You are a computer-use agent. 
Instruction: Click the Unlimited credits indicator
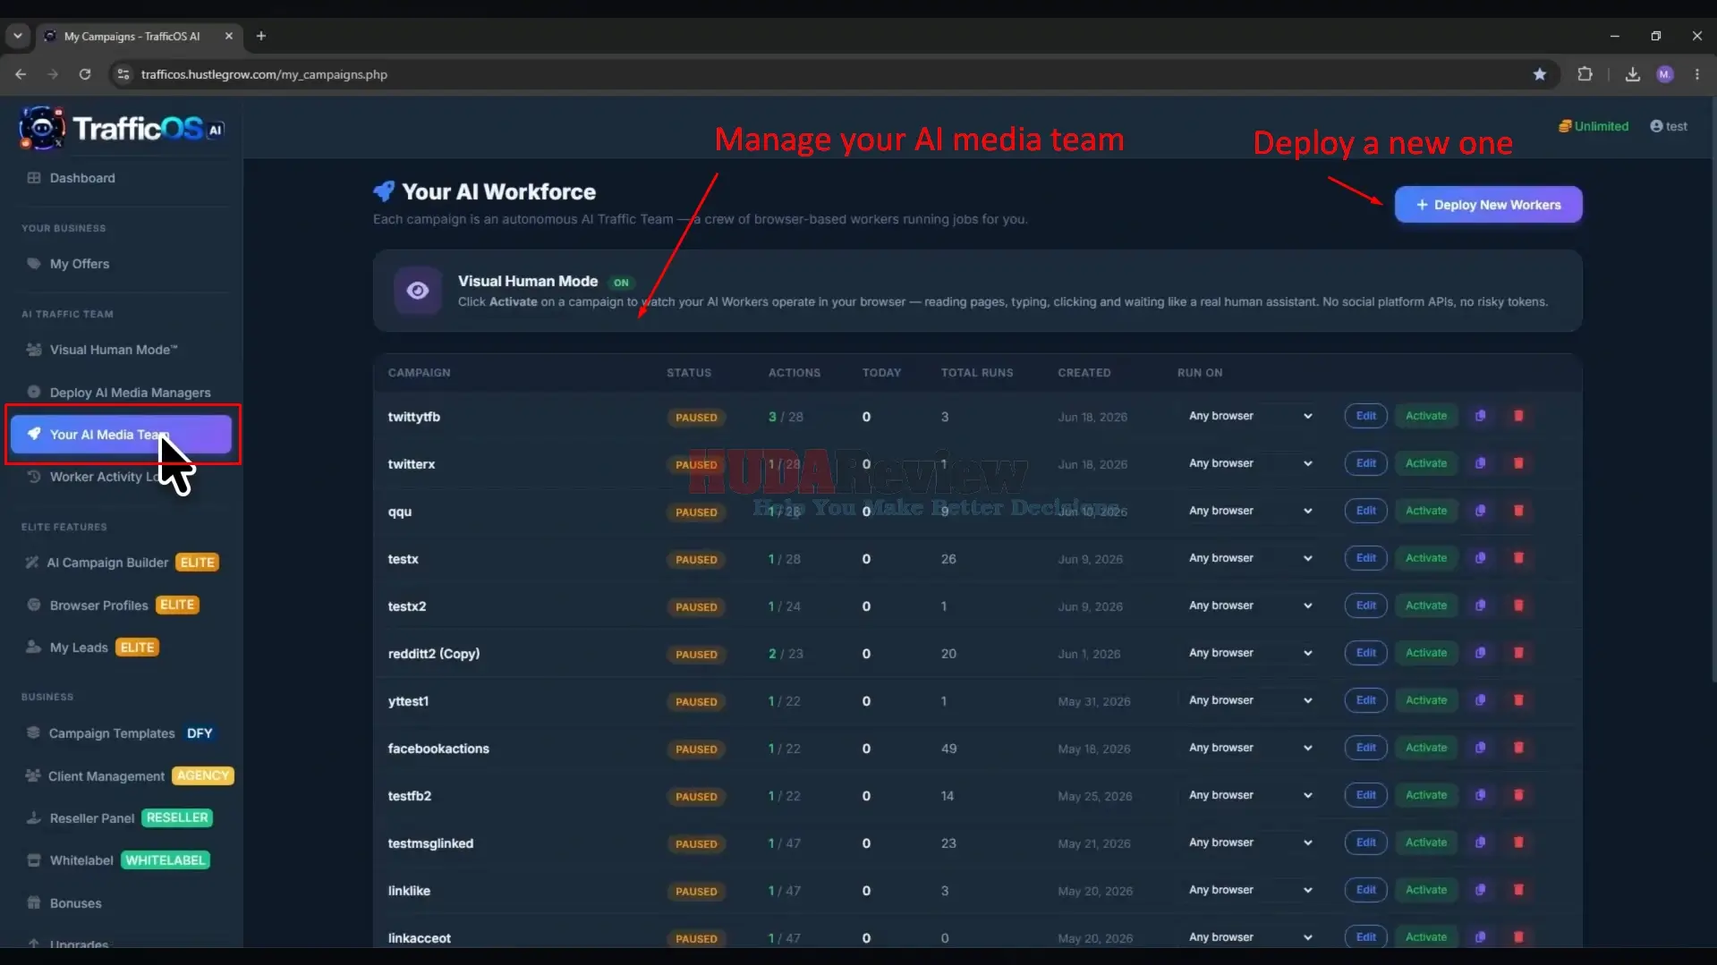tap(1594, 126)
